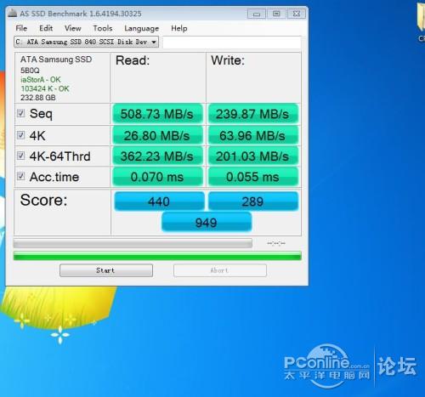
Task: Open the View menu
Action: coord(73,28)
